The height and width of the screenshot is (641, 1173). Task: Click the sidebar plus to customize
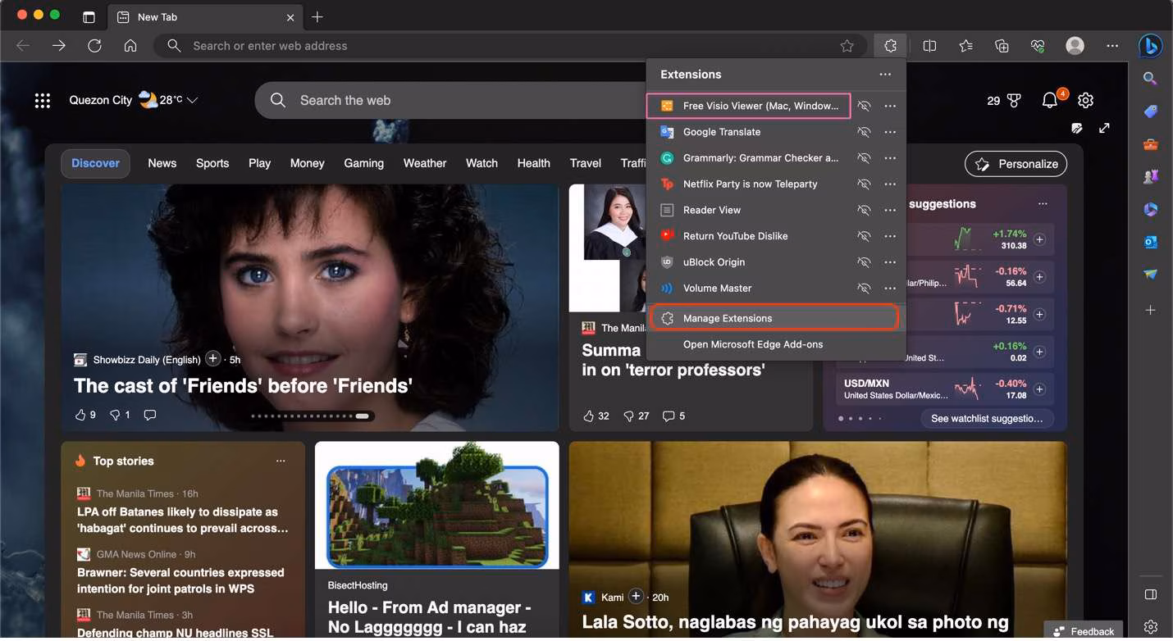click(1150, 310)
